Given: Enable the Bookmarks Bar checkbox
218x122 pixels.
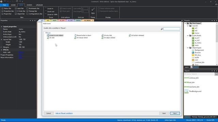Looking at the screenshot, I should pyautogui.click(x=27, y=8).
